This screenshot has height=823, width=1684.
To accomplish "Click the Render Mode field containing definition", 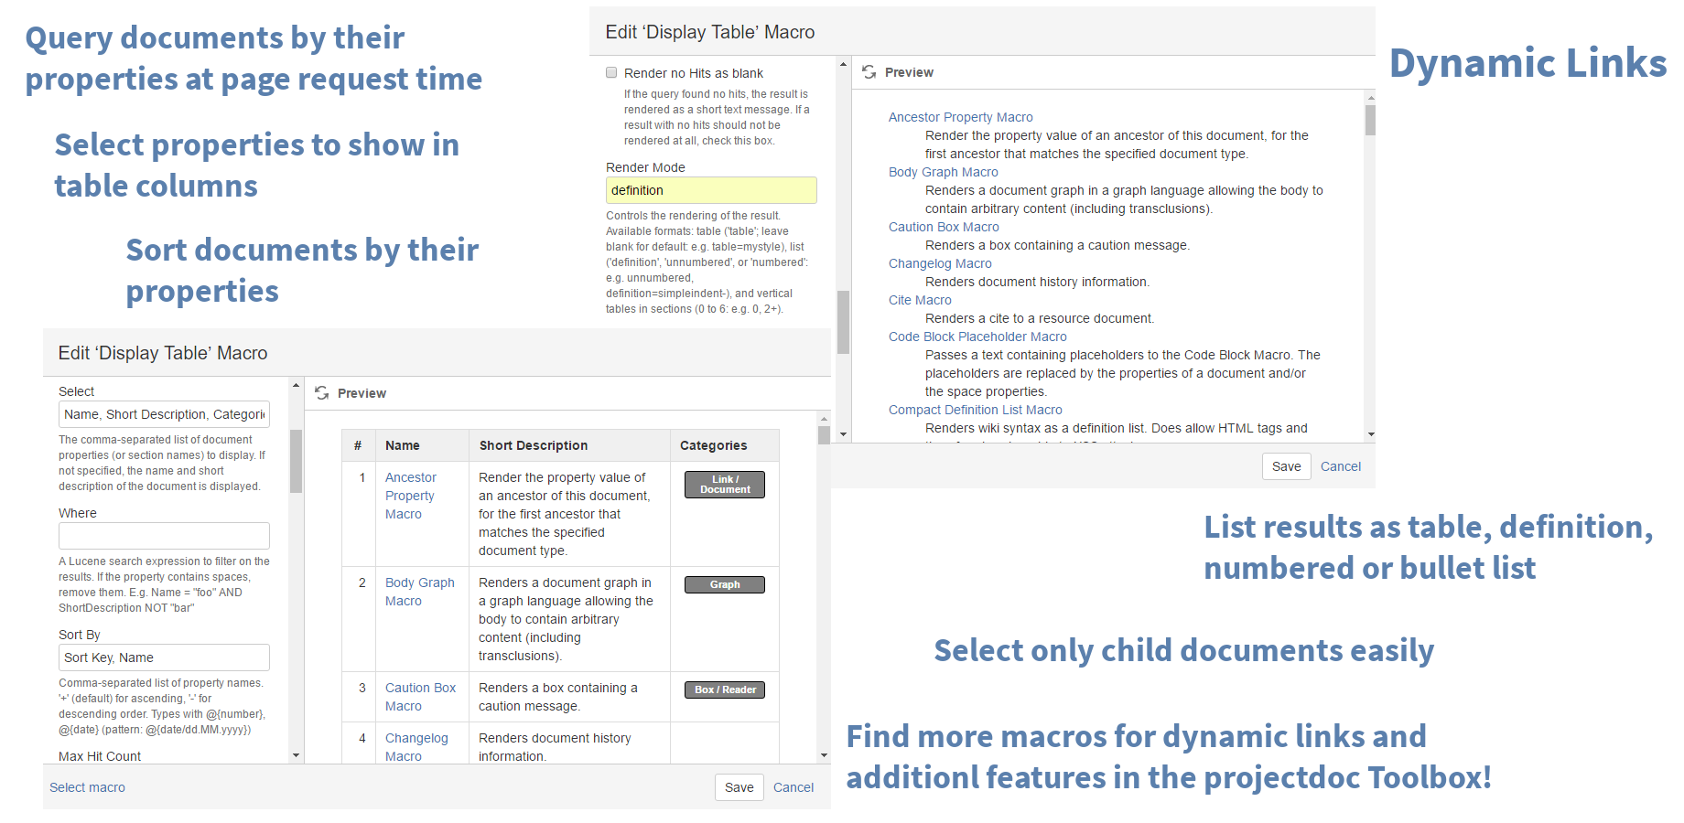I will [710, 190].
